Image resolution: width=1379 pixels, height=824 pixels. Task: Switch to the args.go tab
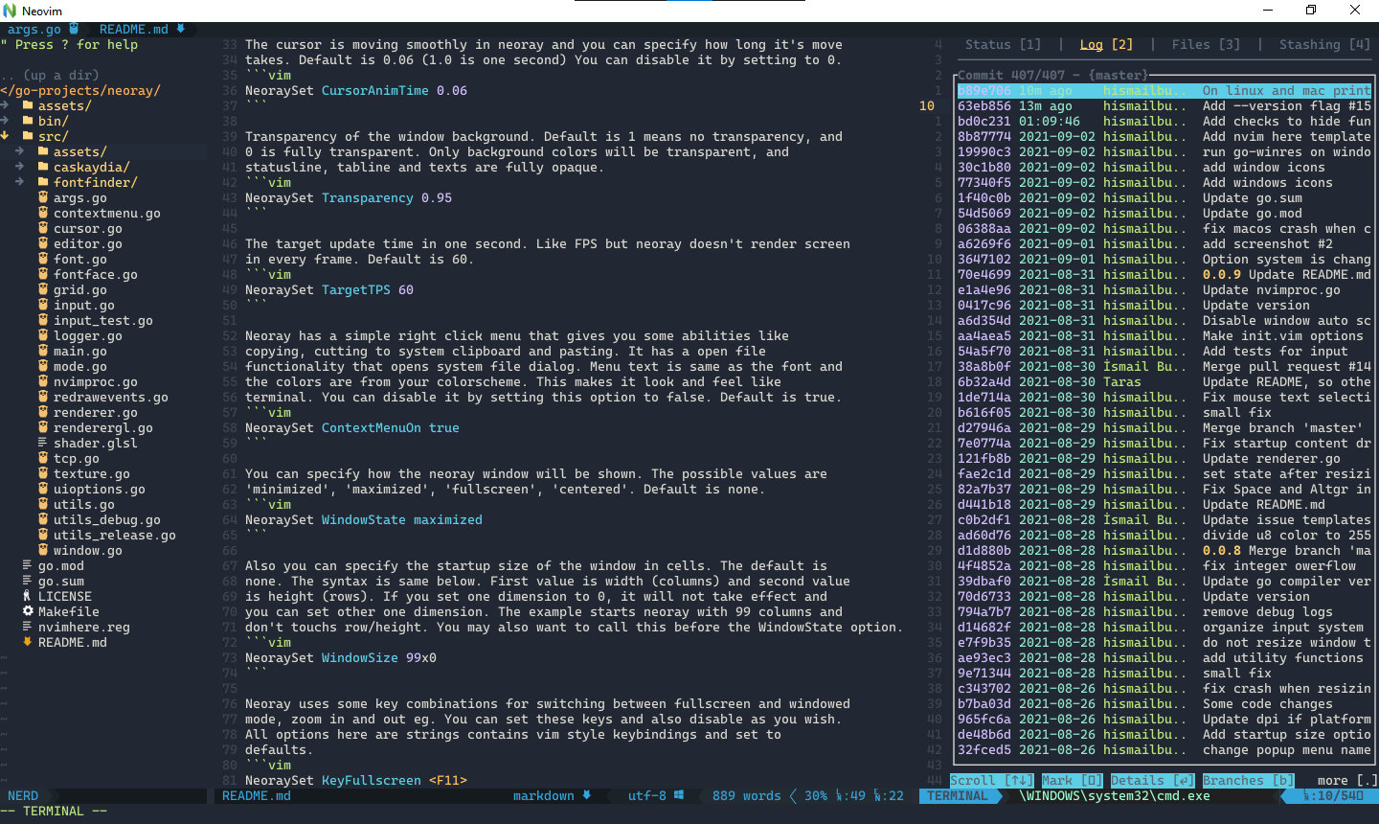[x=34, y=29]
